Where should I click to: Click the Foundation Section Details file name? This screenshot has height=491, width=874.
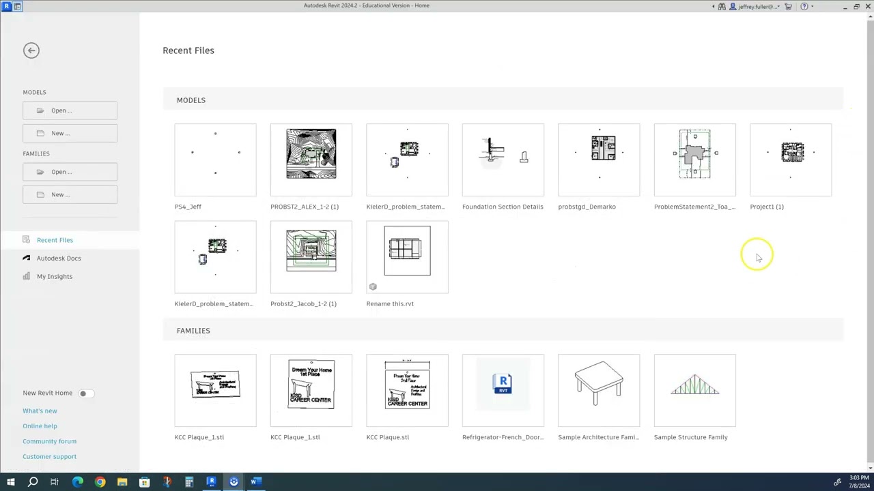(503, 207)
